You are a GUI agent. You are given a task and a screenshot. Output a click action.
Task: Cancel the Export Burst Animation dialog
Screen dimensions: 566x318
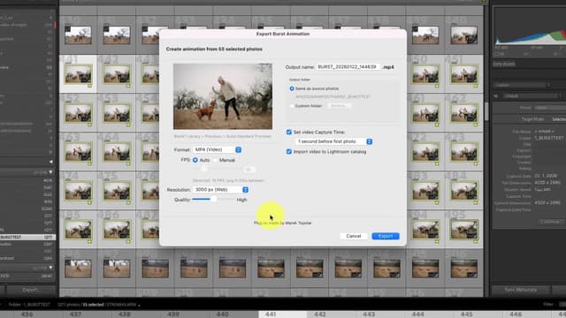pyautogui.click(x=354, y=236)
